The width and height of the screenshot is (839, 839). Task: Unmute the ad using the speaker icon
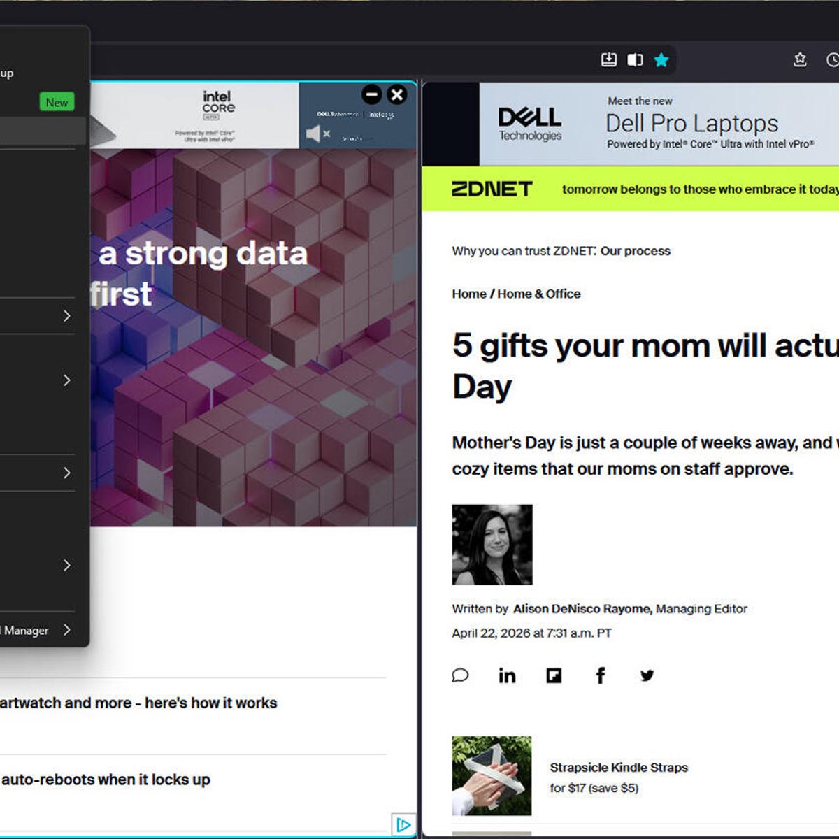pyautogui.click(x=318, y=134)
